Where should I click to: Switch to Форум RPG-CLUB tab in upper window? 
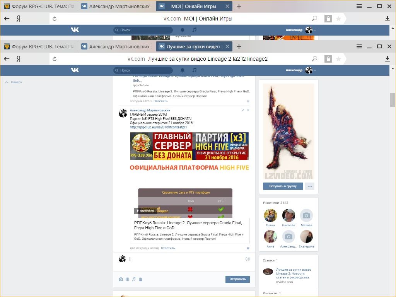pos(39,6)
